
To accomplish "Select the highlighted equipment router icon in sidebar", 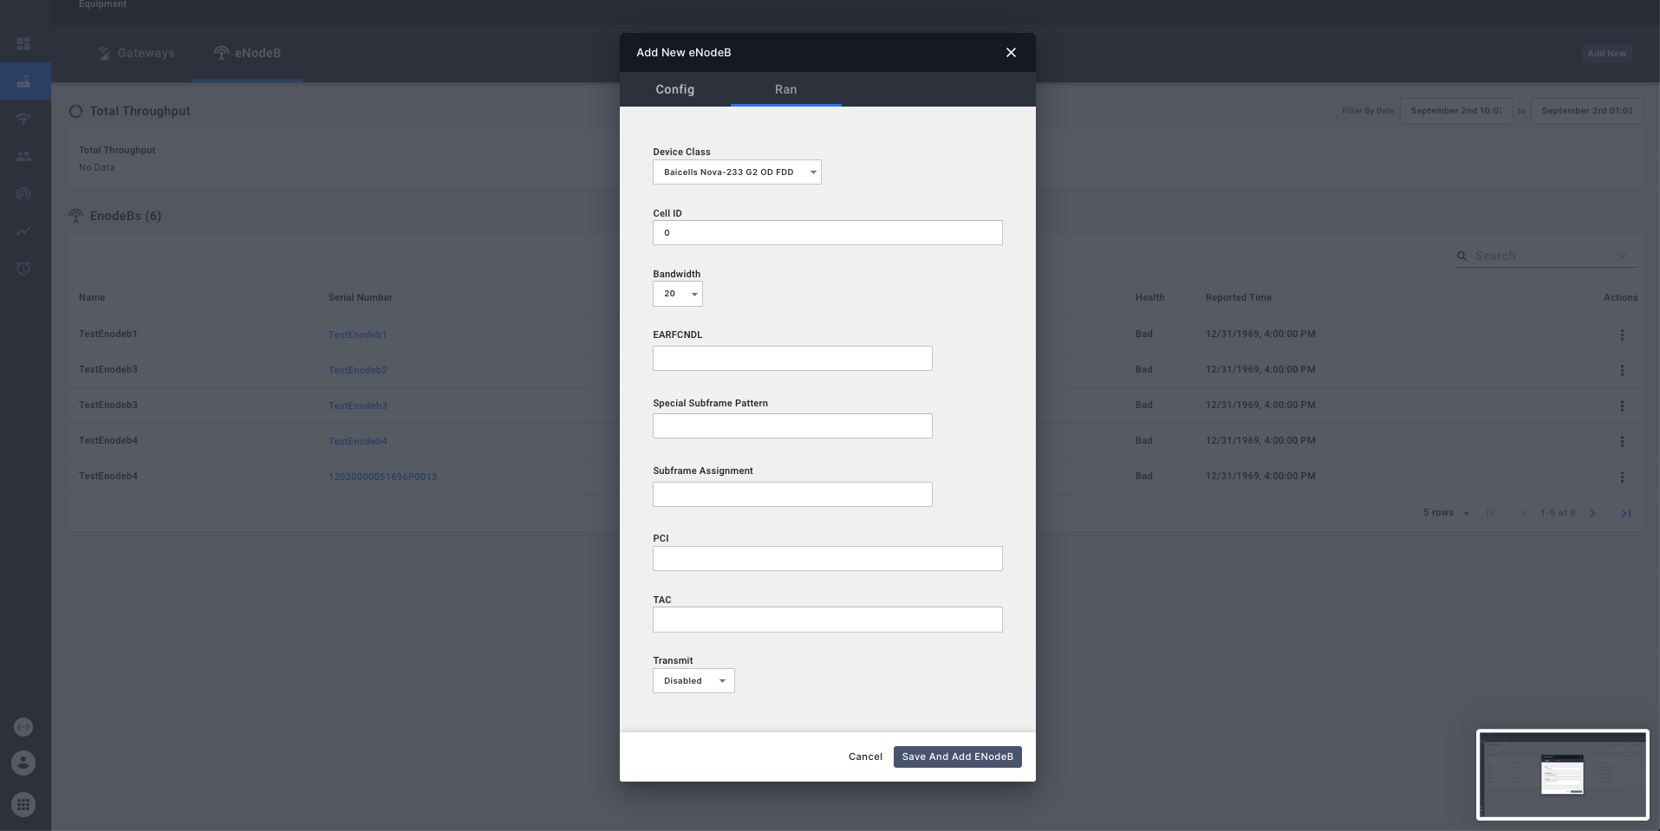I will coord(23,81).
